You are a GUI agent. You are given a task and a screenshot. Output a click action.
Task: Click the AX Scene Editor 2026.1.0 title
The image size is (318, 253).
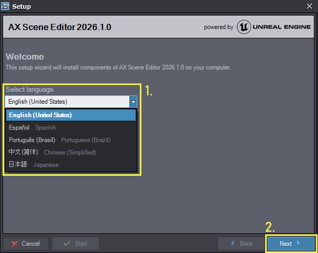[60, 27]
